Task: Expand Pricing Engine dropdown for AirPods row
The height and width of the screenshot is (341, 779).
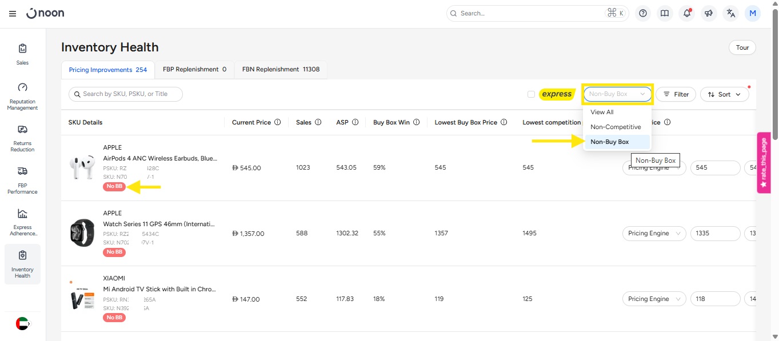Action: [x=654, y=168]
